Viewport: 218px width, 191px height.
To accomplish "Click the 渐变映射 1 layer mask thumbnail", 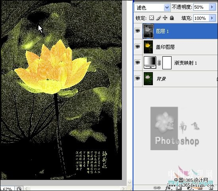I will tap(167, 63).
